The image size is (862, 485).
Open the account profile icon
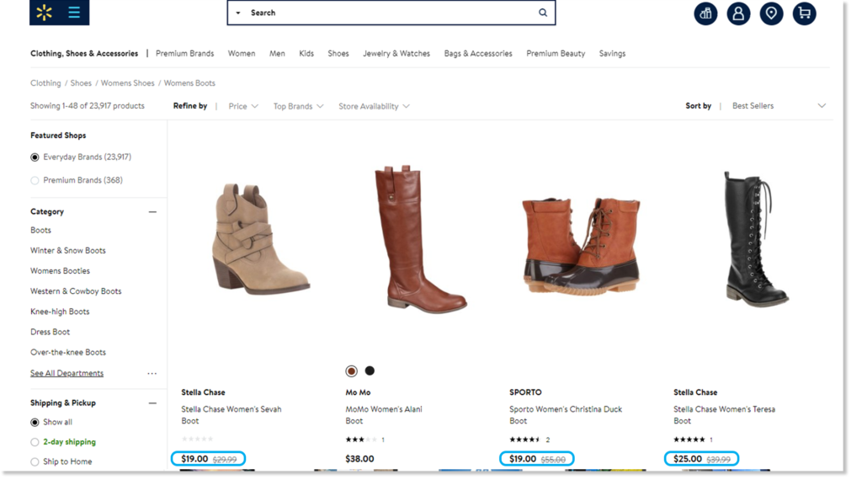(738, 13)
